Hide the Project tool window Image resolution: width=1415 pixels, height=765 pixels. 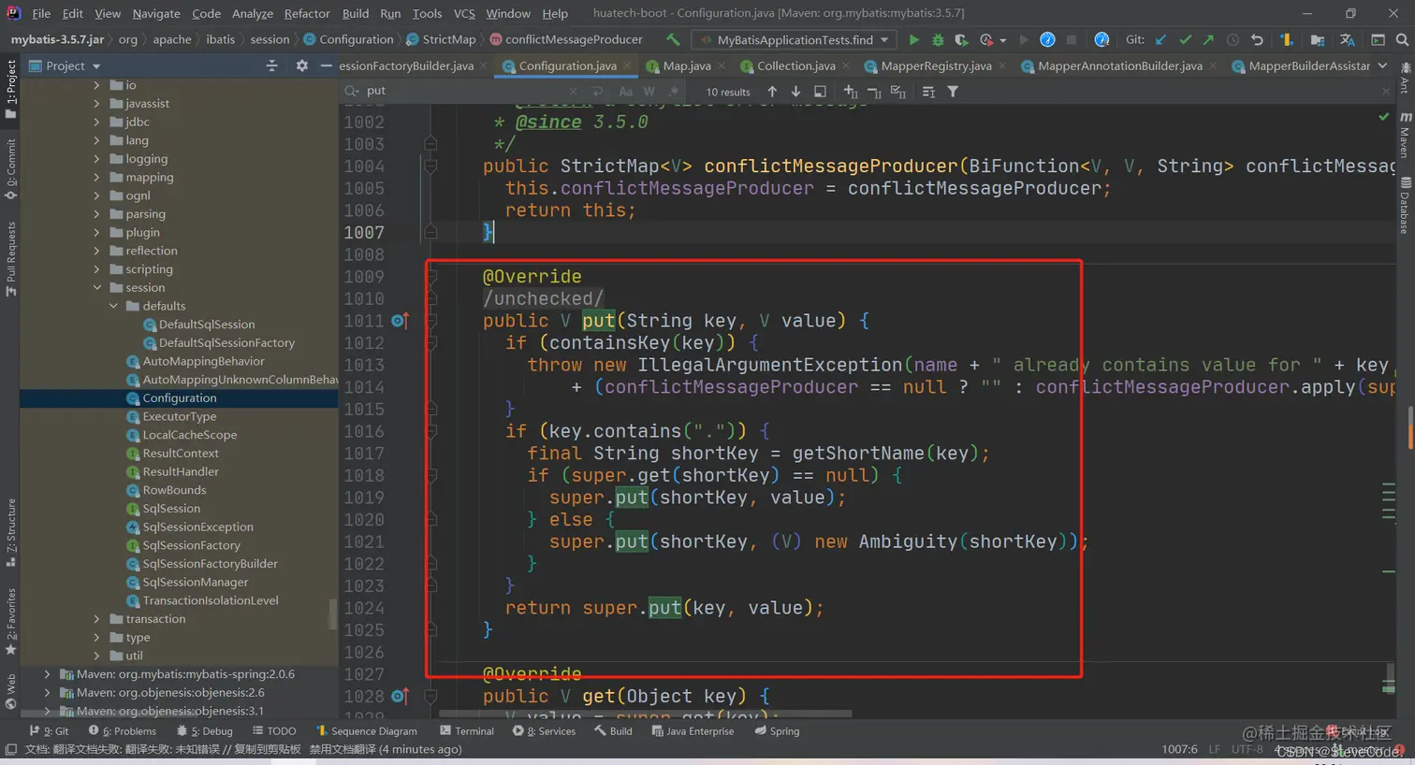tap(326, 65)
